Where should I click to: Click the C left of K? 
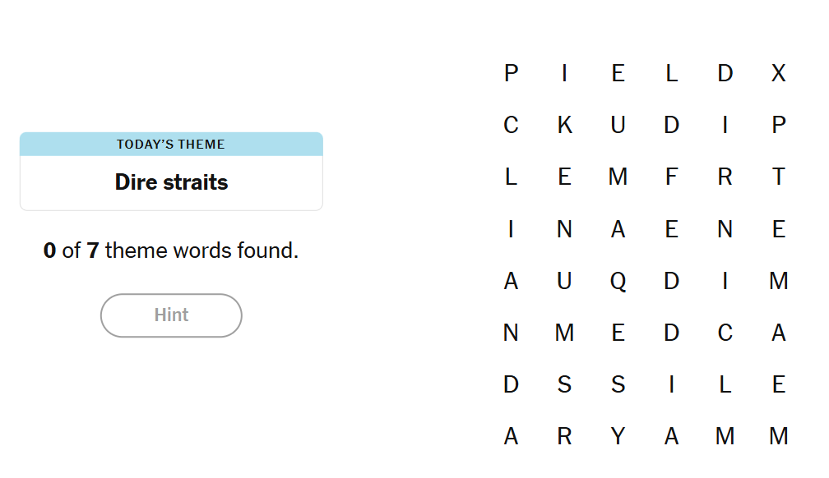tap(511, 125)
